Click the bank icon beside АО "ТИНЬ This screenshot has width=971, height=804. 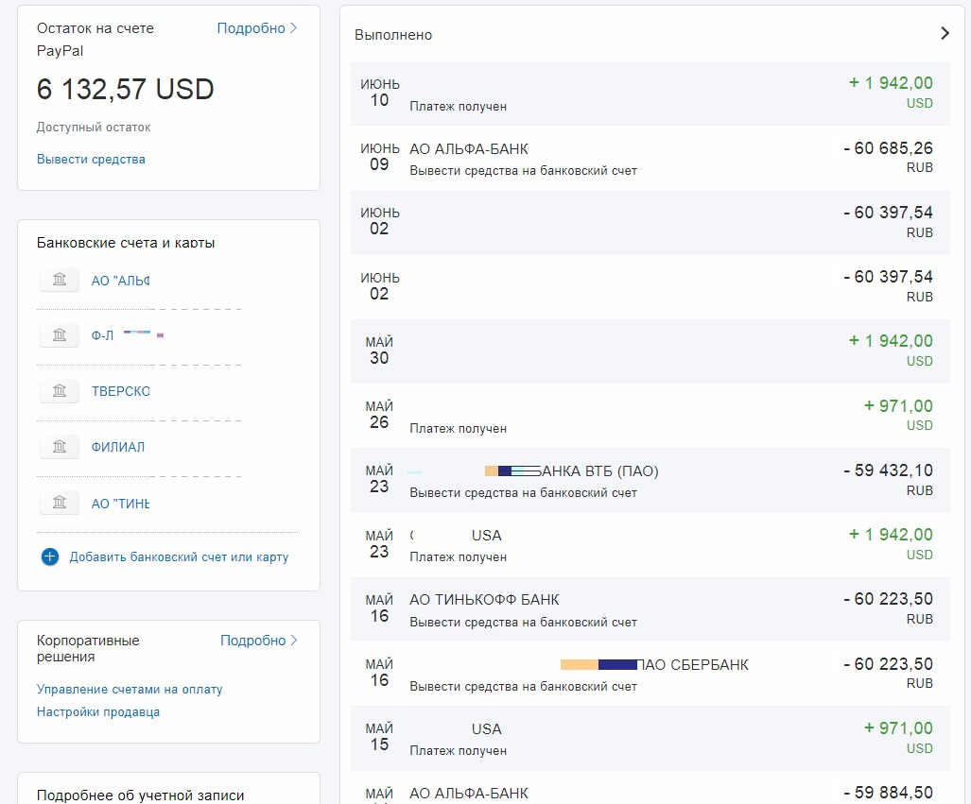[x=60, y=503]
